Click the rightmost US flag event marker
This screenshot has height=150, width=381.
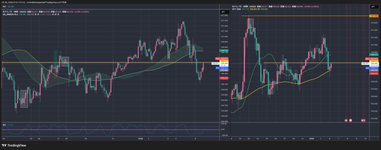tap(363, 120)
